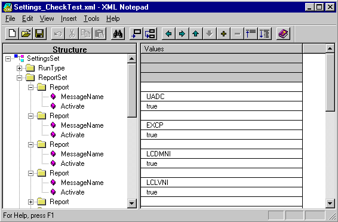This screenshot has width=338, height=222.
Task: Select MessageName label in the LCDMNI row
Action: click(x=82, y=154)
